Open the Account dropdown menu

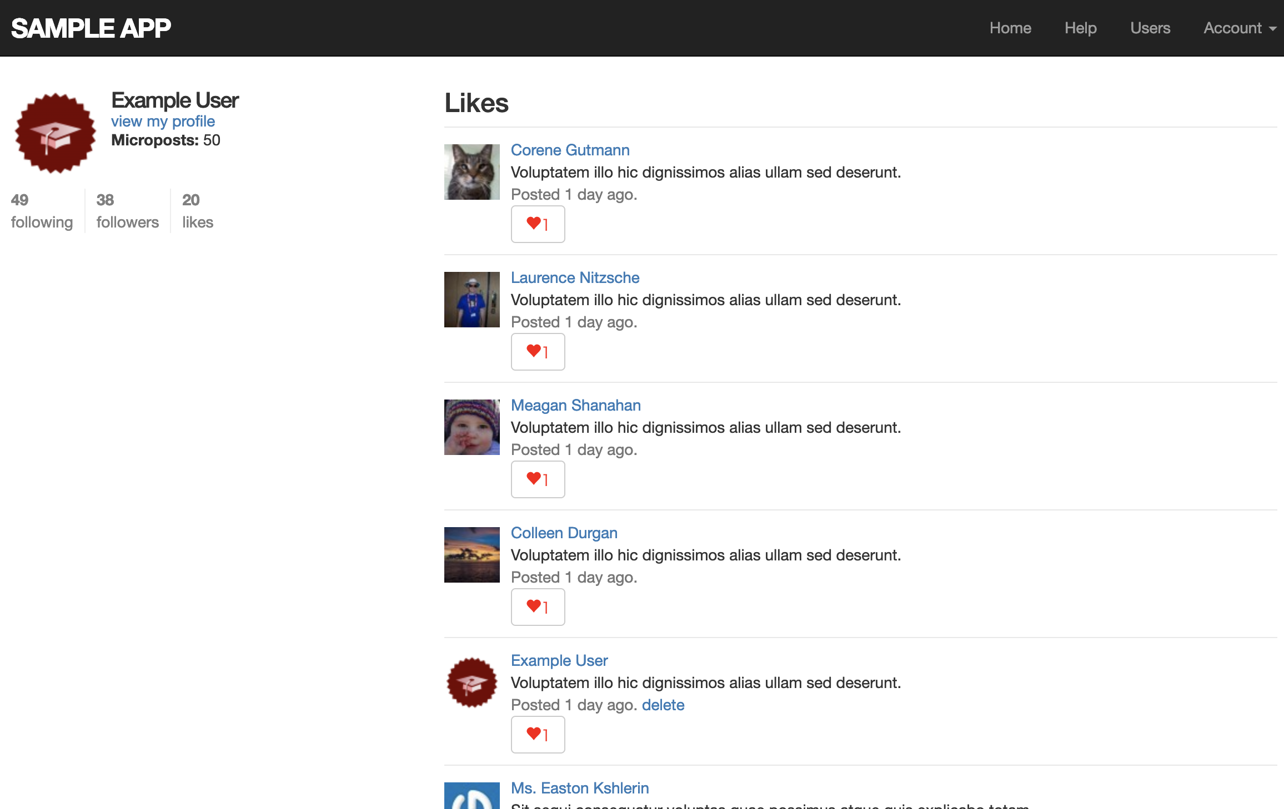point(1238,28)
